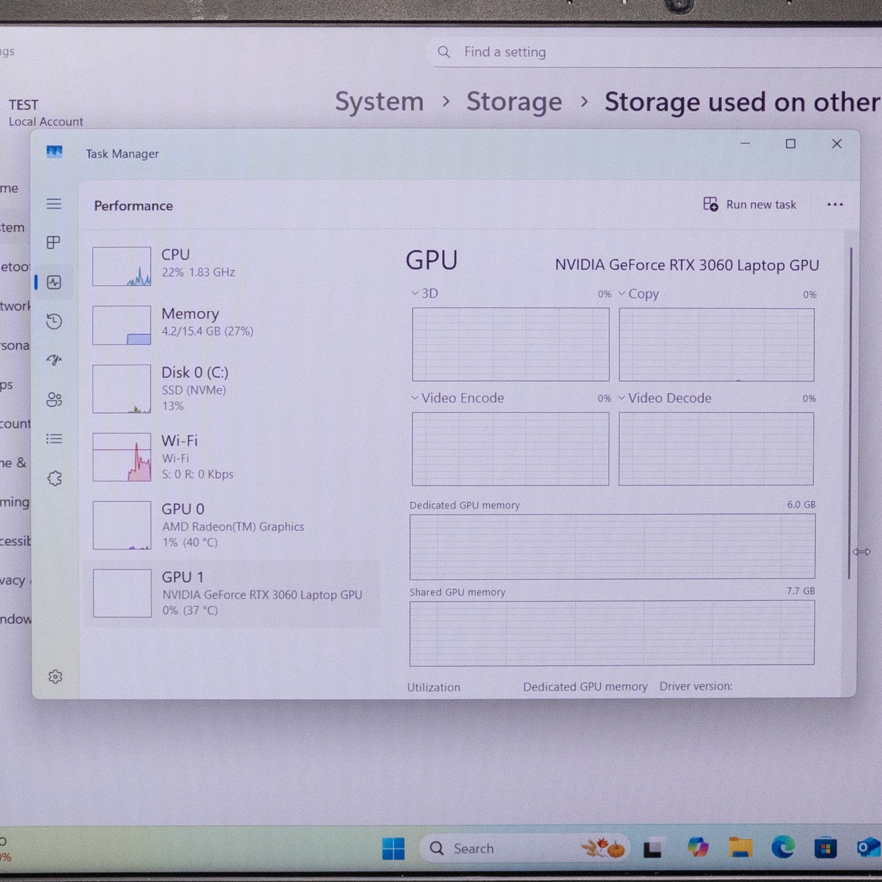
Task: Open Video Decode engine dropdown
Action: tap(664, 398)
